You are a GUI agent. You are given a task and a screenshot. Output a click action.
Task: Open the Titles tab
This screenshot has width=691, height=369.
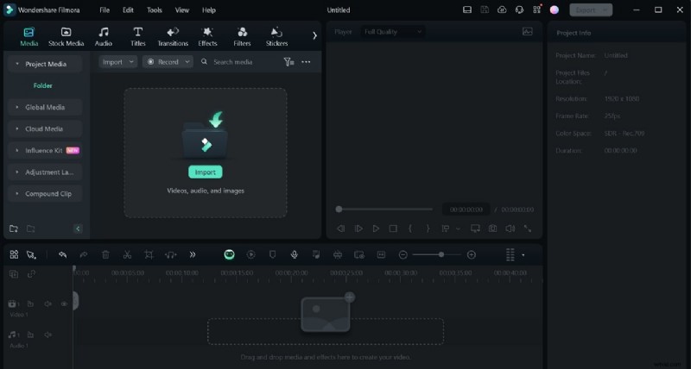138,36
